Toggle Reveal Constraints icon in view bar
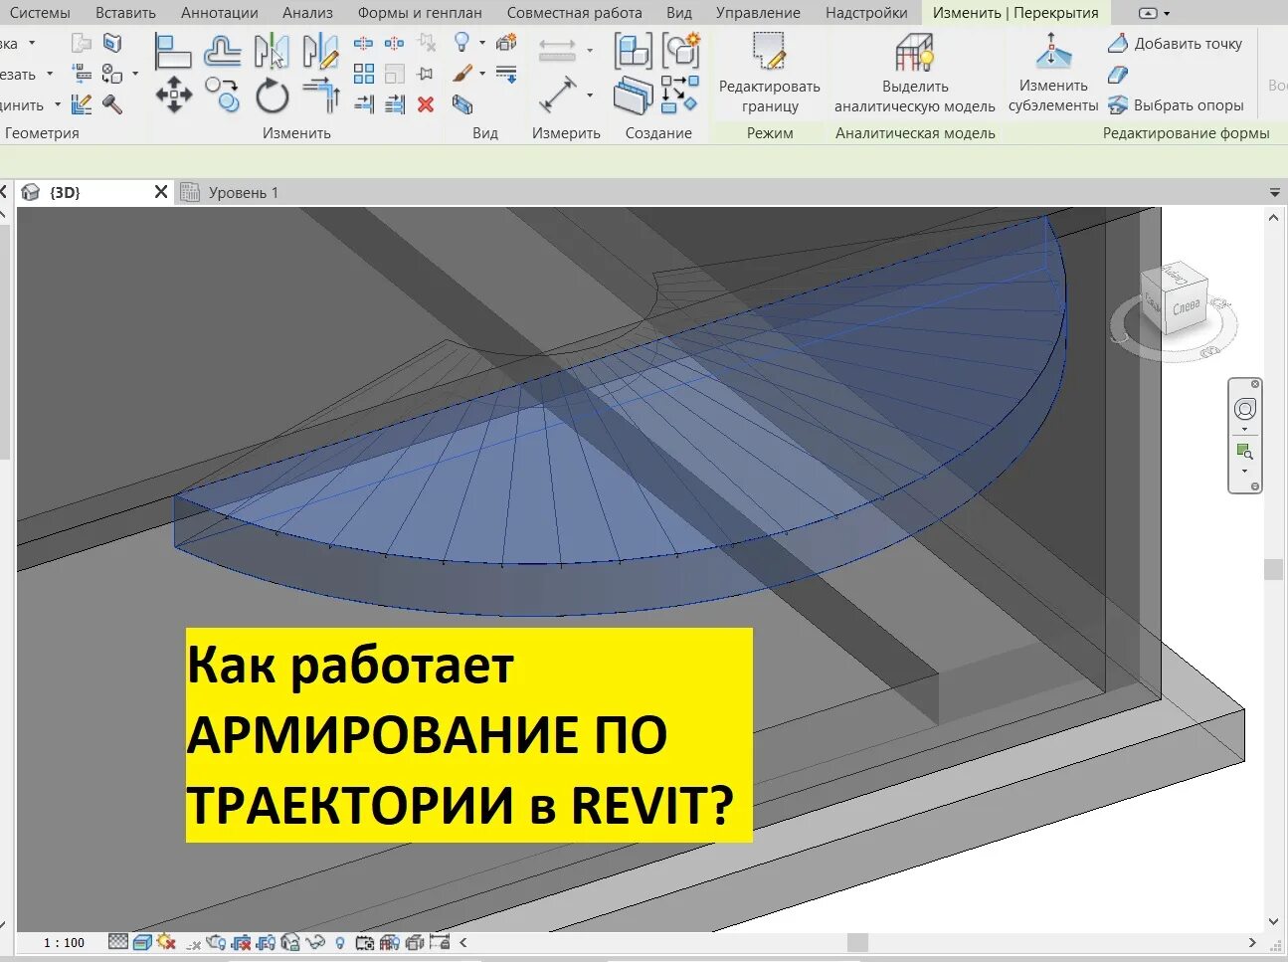Screen dimensions: 1288x962 pyautogui.click(x=439, y=941)
